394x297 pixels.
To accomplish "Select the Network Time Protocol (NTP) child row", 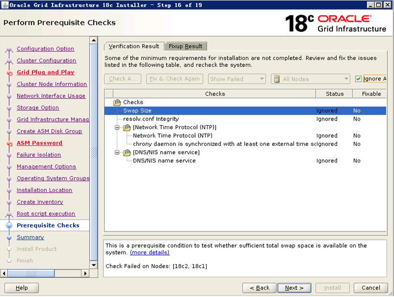I will click(x=245, y=136).
